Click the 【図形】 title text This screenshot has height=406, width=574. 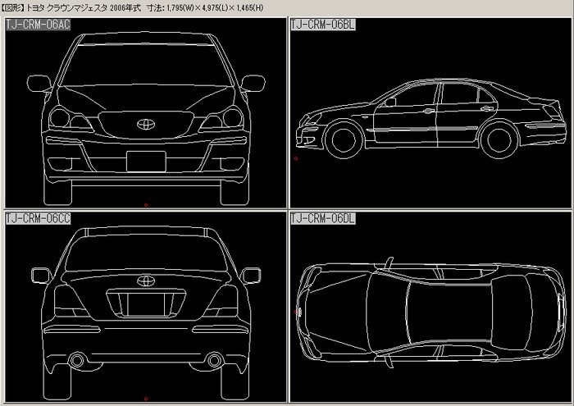[12, 7]
